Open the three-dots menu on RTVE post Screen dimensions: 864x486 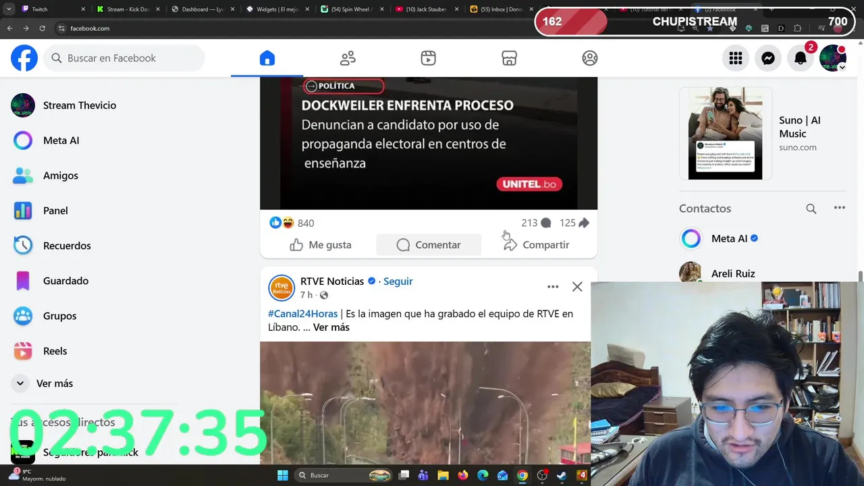point(553,287)
